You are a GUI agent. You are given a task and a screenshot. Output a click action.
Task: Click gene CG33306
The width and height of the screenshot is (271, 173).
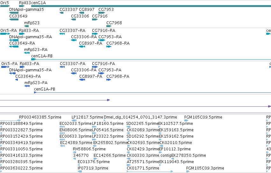point(74,19)
